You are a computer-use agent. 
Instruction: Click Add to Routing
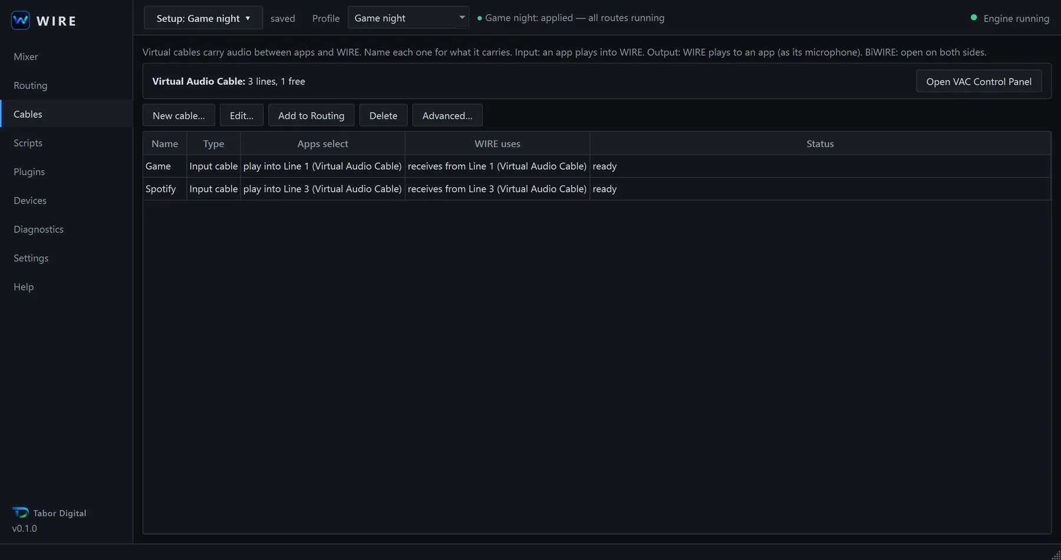pos(311,115)
